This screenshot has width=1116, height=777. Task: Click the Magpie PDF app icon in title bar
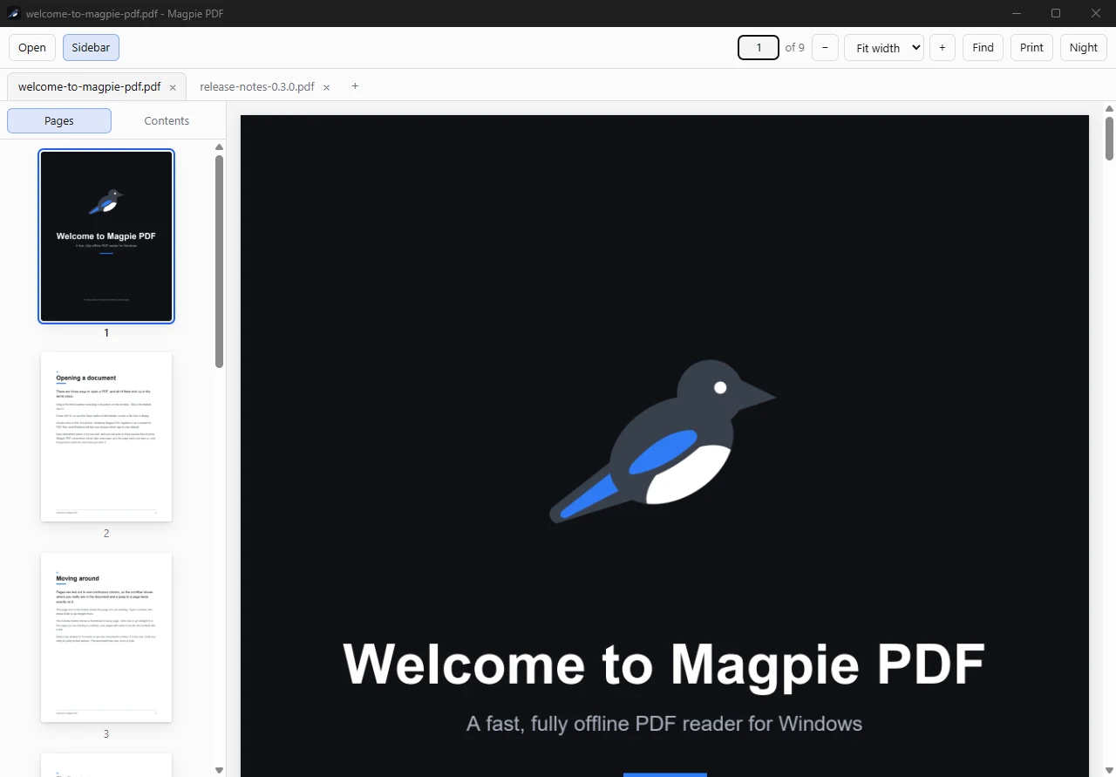coord(14,13)
